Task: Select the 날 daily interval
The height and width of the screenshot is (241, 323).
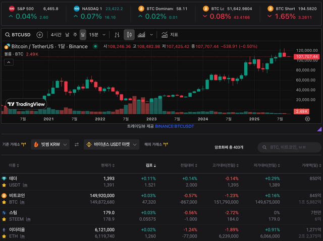Action: pyautogui.click(x=67, y=35)
